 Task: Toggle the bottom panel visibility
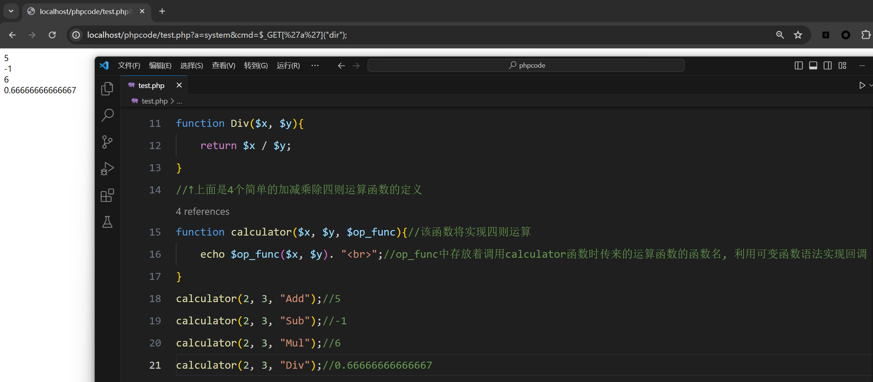813,65
